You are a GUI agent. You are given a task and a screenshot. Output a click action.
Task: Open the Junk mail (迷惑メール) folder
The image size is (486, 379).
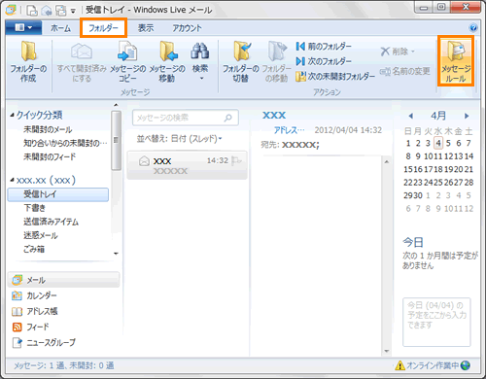coord(40,235)
